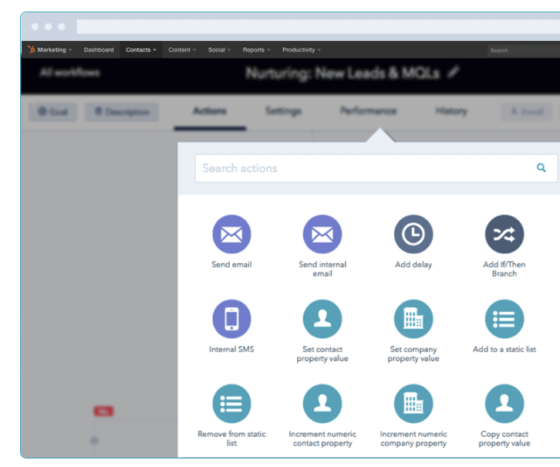Choose Increment numeric contact property icon
560x467 pixels.
tap(322, 404)
